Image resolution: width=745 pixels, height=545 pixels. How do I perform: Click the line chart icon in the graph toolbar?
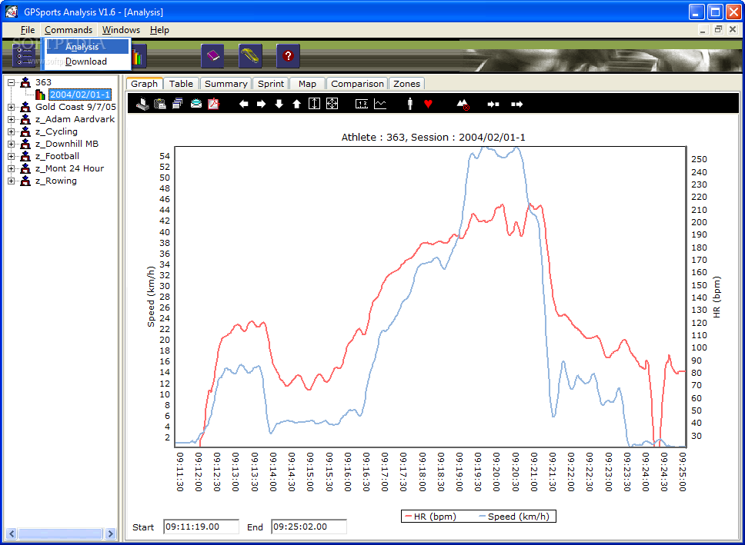pos(380,104)
